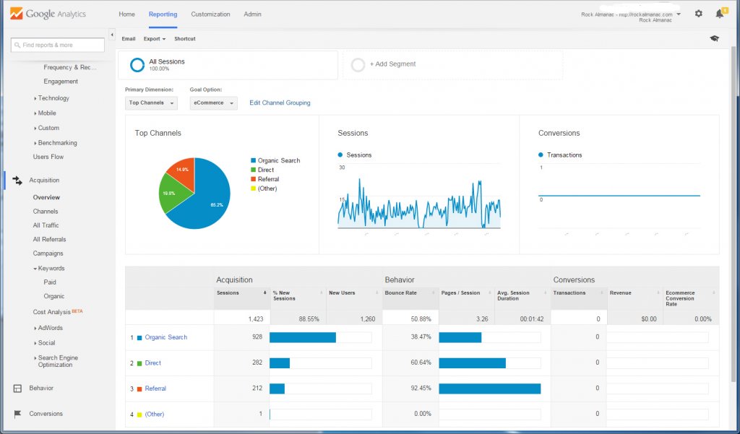The image size is (740, 434).
Task: Click the orange Referral slice of pie chart
Action: pyautogui.click(x=183, y=172)
